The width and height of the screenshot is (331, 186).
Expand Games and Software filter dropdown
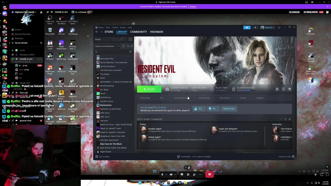[x=107, y=46]
